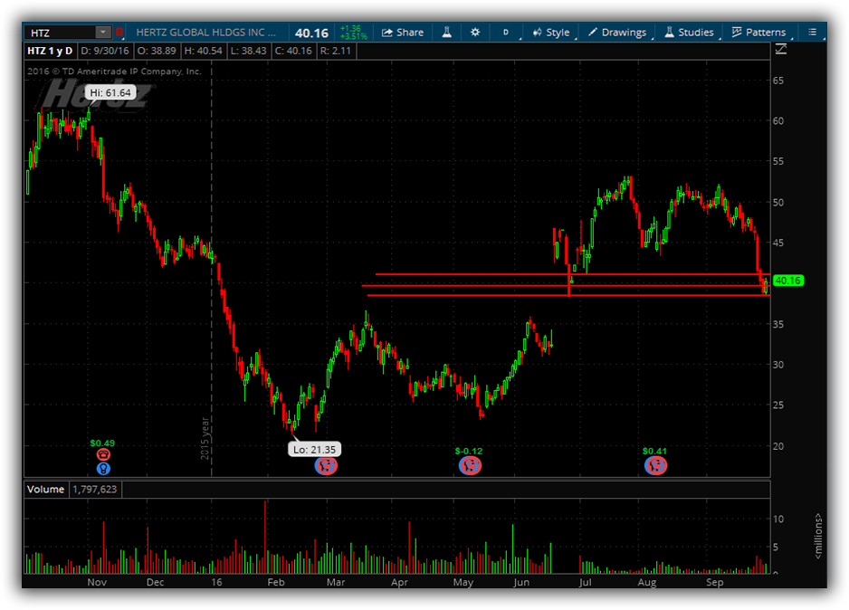Click the C: 40.16 close value
This screenshot has width=849, height=610.
(293, 51)
